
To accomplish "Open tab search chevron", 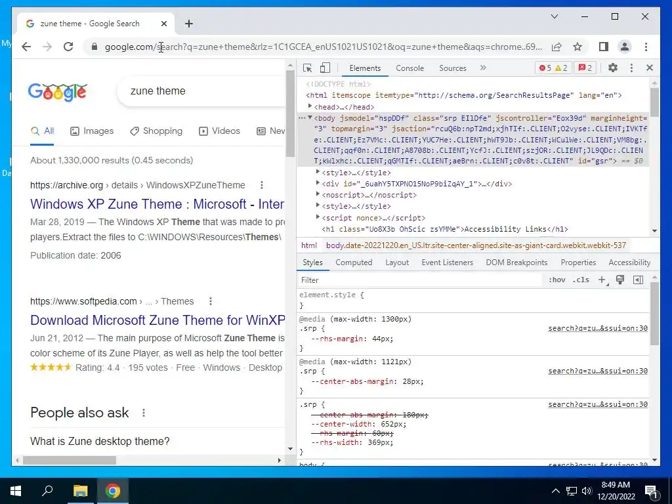I will [554, 16].
